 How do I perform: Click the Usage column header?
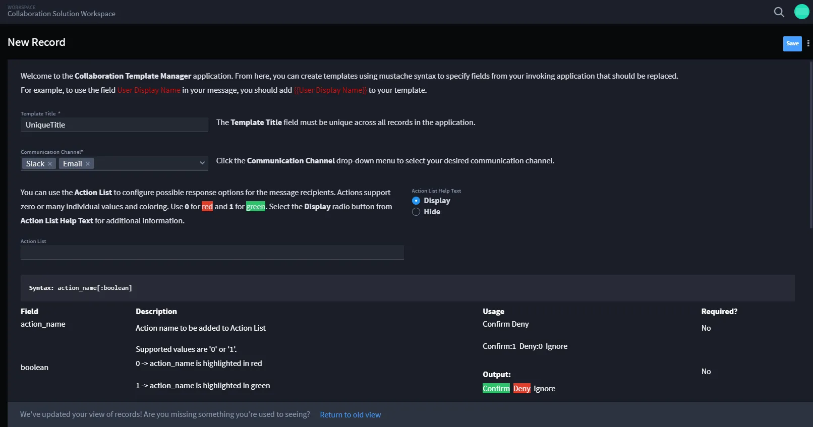click(493, 312)
